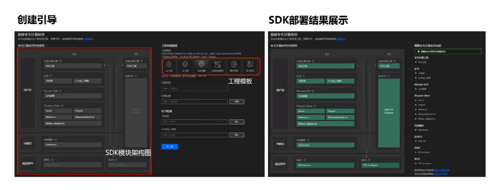Click green libteec.so block in SDK部署结果展示 diagram
The image size is (499, 190).
pos(310,117)
